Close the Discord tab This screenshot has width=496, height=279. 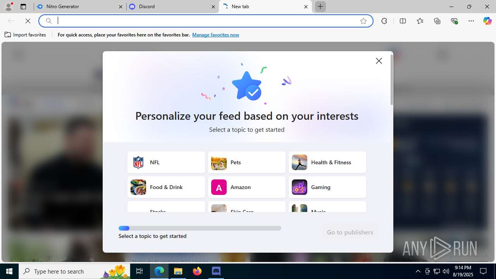tap(213, 7)
